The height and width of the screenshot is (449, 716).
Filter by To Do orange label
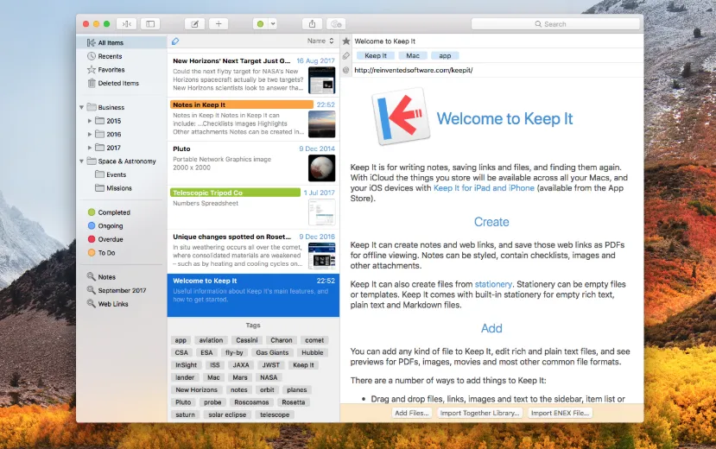click(x=121, y=253)
